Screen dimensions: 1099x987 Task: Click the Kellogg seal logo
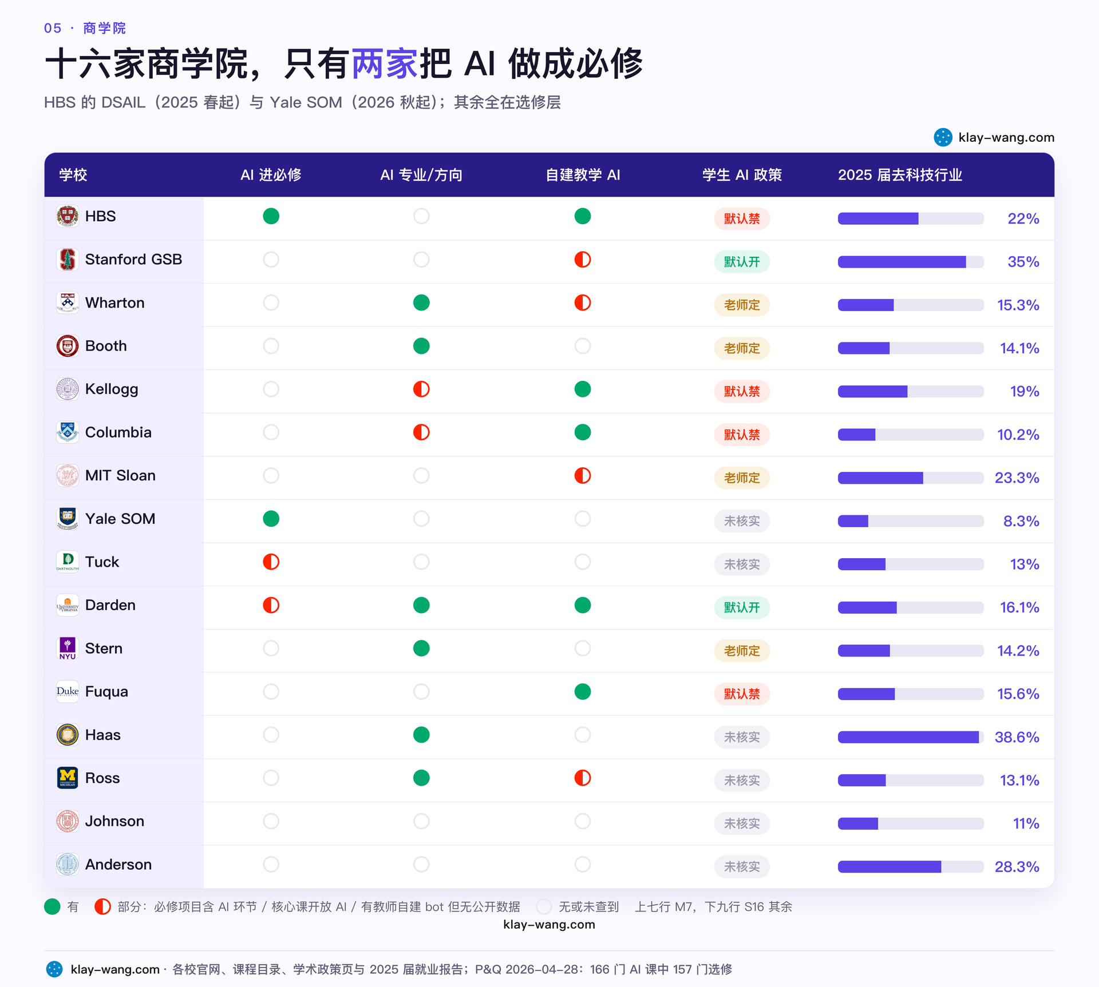[x=68, y=389]
